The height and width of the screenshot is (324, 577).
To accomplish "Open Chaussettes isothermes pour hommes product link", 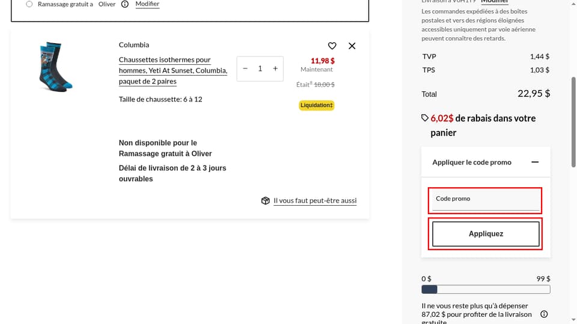I will (173, 70).
